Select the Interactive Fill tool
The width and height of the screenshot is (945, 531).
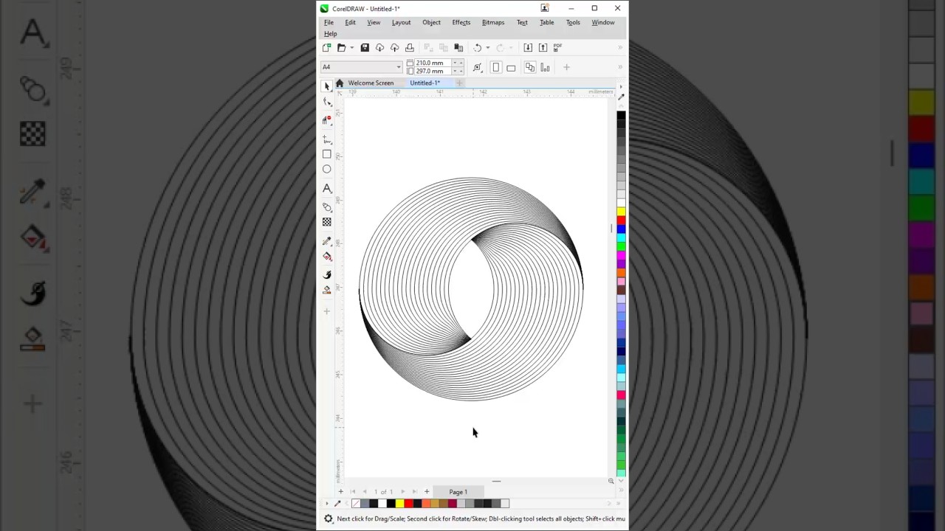click(x=327, y=257)
